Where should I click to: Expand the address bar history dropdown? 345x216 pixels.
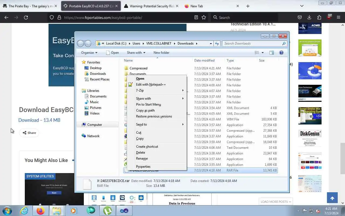point(211,43)
